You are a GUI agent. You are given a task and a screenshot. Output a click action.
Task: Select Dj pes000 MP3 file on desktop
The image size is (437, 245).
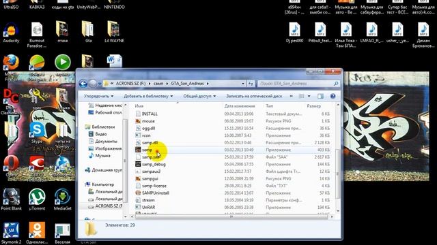point(294,33)
